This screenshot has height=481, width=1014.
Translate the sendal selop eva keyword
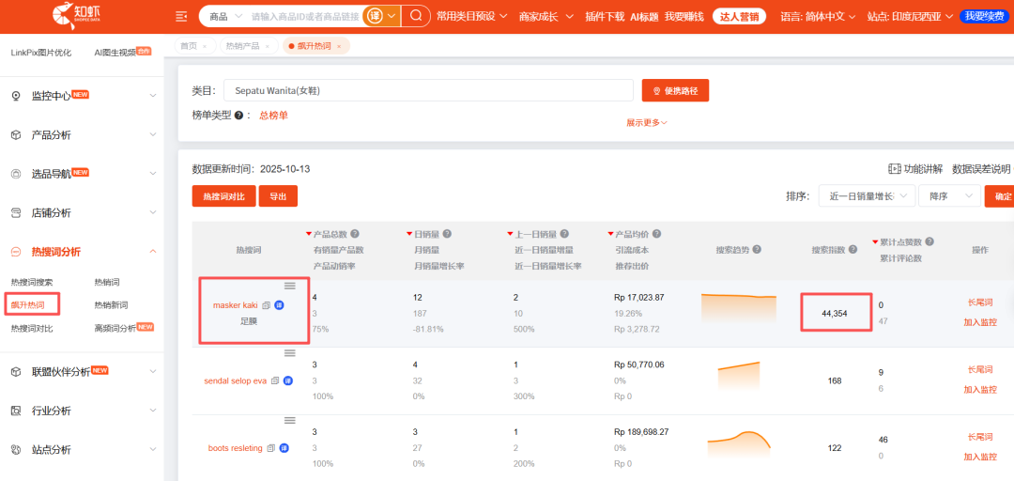pyautogui.click(x=288, y=380)
